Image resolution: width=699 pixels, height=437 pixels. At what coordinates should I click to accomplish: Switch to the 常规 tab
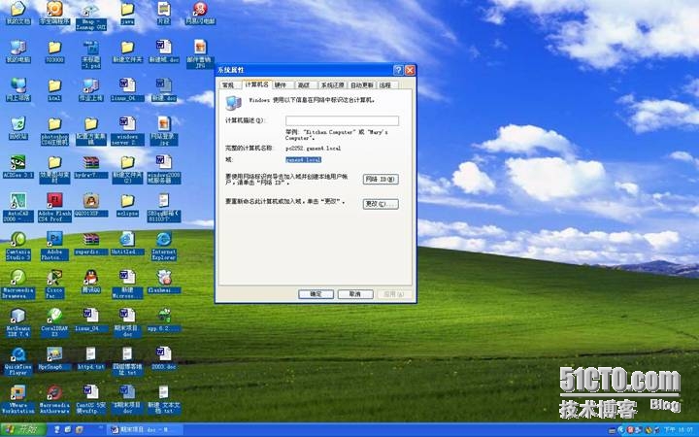tap(228, 84)
